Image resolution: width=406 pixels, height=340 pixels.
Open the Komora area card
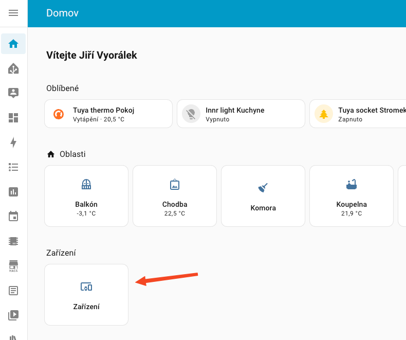tap(263, 196)
